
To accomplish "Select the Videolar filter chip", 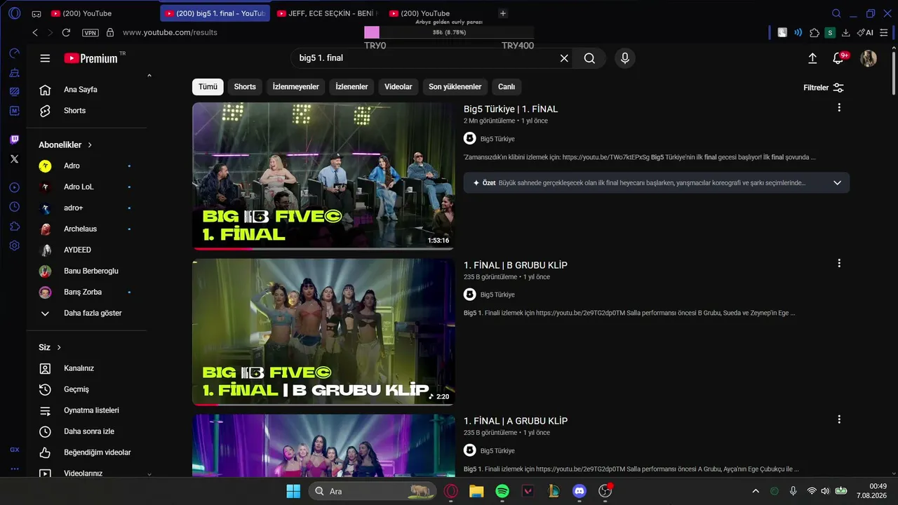I will tap(398, 87).
